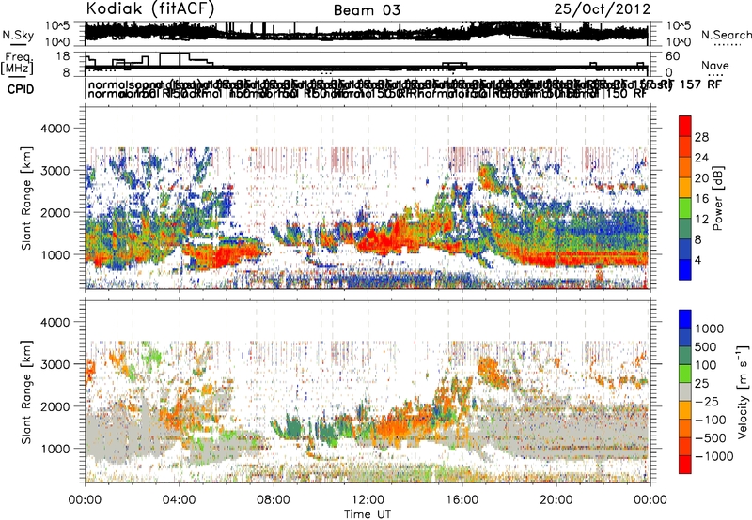Screen dimensions: 752x520
Task: Click the "CPID" row label
Action: [x=21, y=89]
